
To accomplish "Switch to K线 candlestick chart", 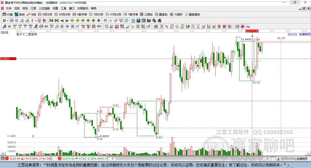I will click(32, 14).
